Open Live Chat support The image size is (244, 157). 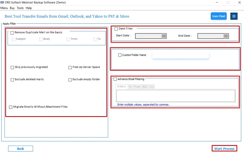coord(219,16)
